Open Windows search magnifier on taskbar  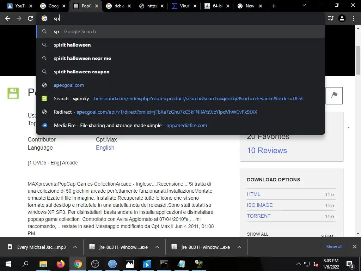[25, 264]
